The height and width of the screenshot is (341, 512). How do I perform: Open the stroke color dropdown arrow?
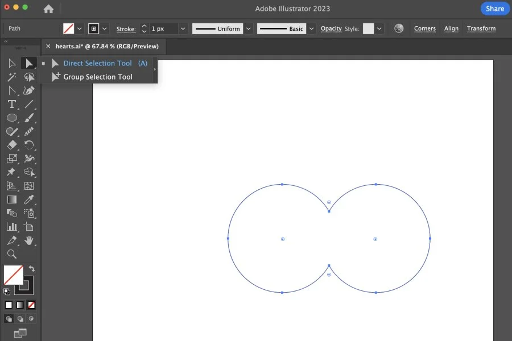105,29
